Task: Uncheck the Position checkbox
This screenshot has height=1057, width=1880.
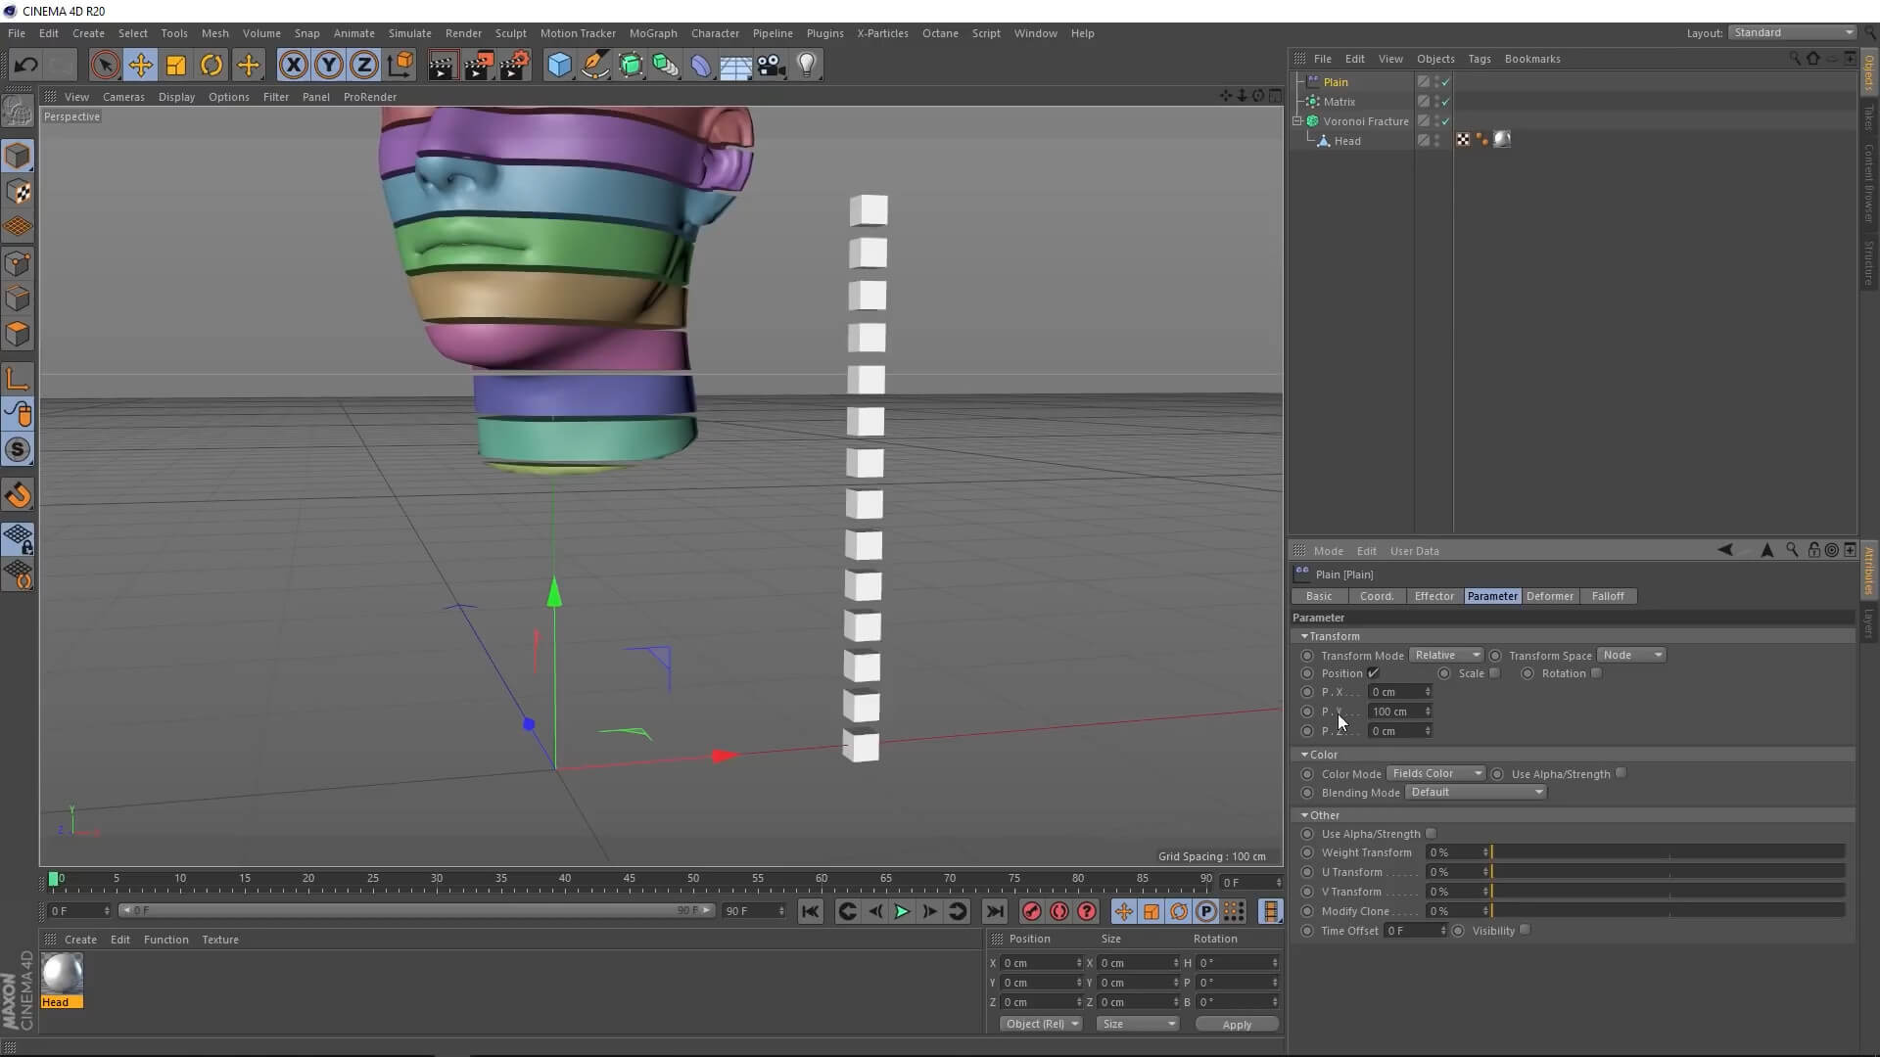Action: point(1374,673)
